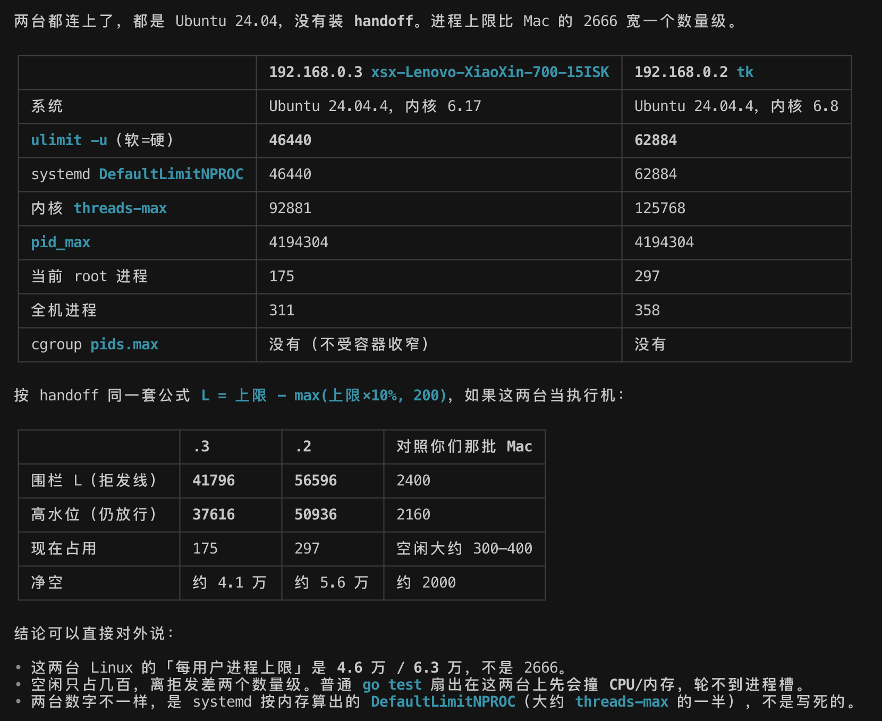Click the formula 'L = 上限 − max(上限×10%, 200)'
Screen dimensions: 882x721
[x=324, y=396]
